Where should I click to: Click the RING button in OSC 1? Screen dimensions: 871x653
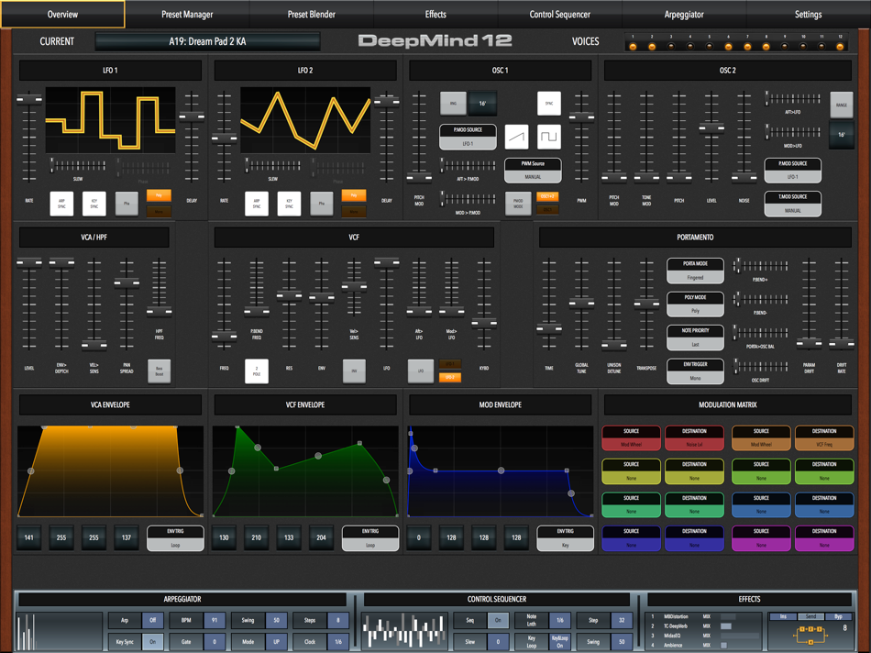454,103
